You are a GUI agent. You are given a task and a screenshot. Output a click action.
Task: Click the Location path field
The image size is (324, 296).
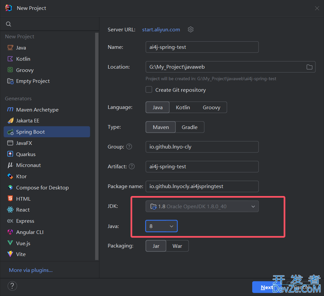tap(230, 67)
